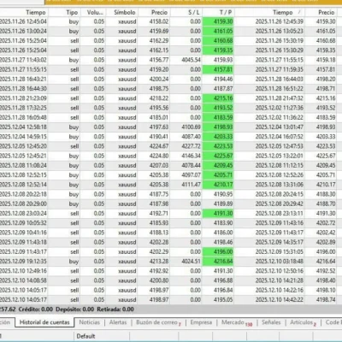The height and width of the screenshot is (342, 342).
Task: Click the stop loss value 4227.72
Action: pos(191,146)
